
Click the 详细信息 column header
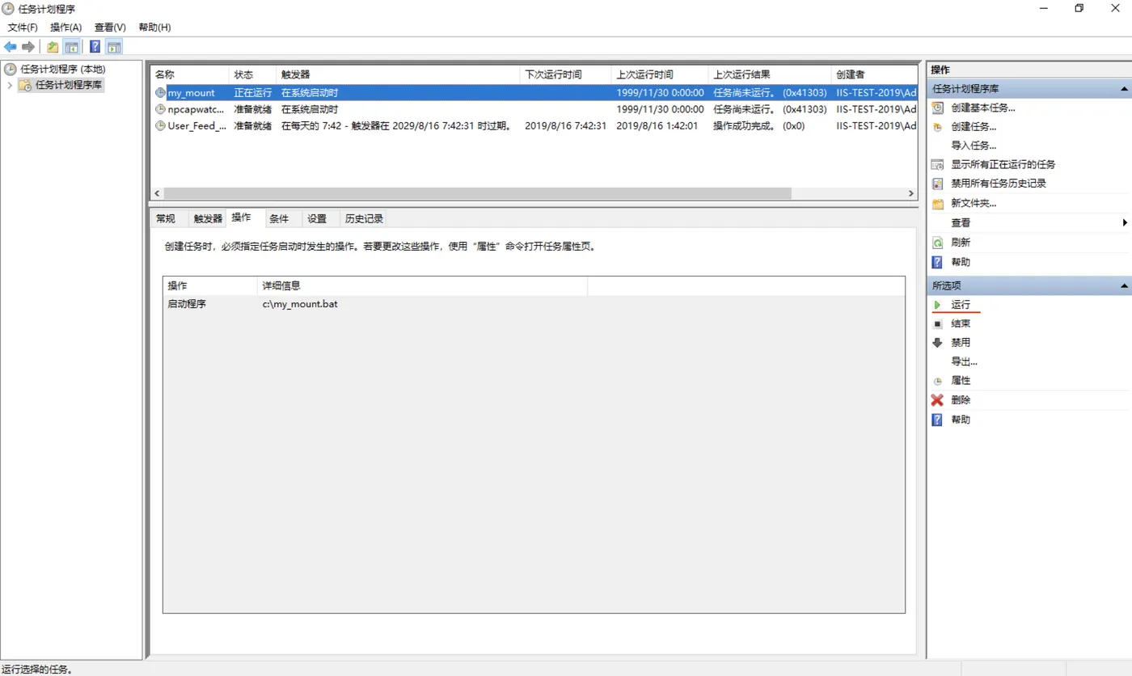tap(421, 285)
